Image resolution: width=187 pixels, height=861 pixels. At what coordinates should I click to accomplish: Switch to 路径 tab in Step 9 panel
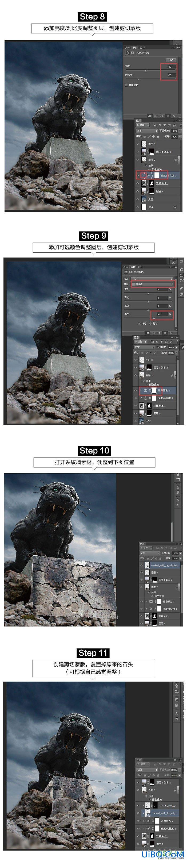[x=140, y=267]
